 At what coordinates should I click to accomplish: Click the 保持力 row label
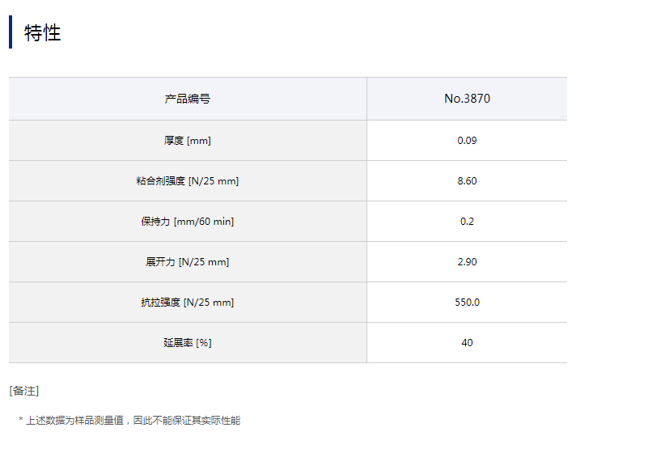(155, 222)
